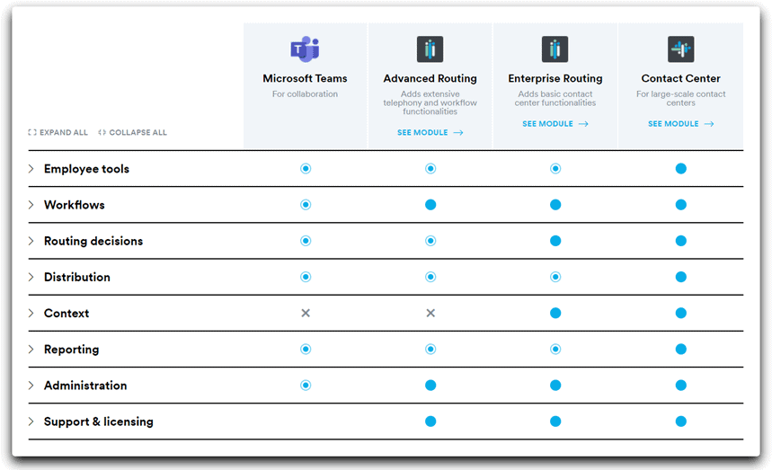Open SEE MODULE link for Contact Center
Viewport: 772px width, 470px height.
point(680,124)
